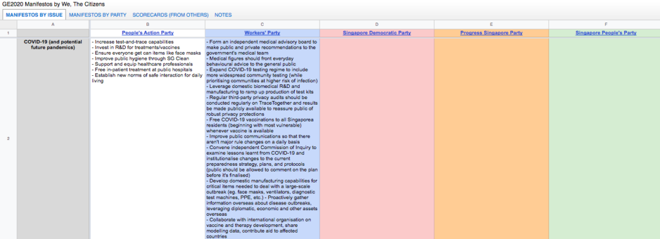Switch to Manifestos By Party tab
This screenshot has width=660, height=239.
(98, 15)
